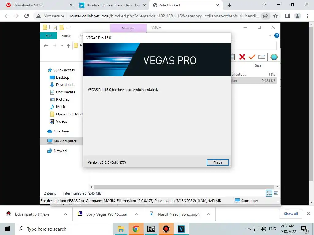The width and height of the screenshot is (314, 235).
Task: Go back in File Explorer
Action: [46, 46]
